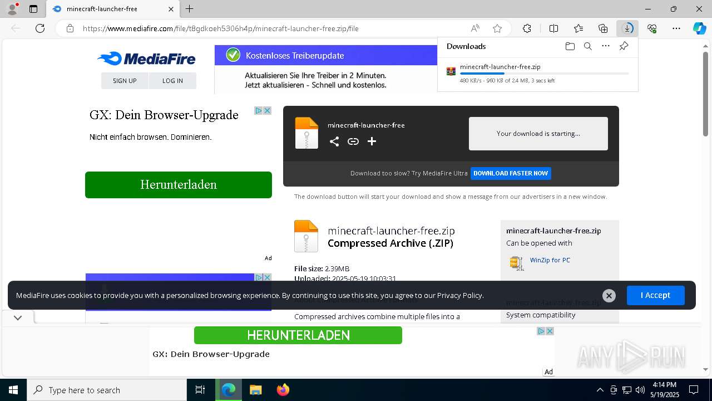Screen dimensions: 712x401
Task: Close the minecraft-launcher-free tab
Action: (171, 9)
